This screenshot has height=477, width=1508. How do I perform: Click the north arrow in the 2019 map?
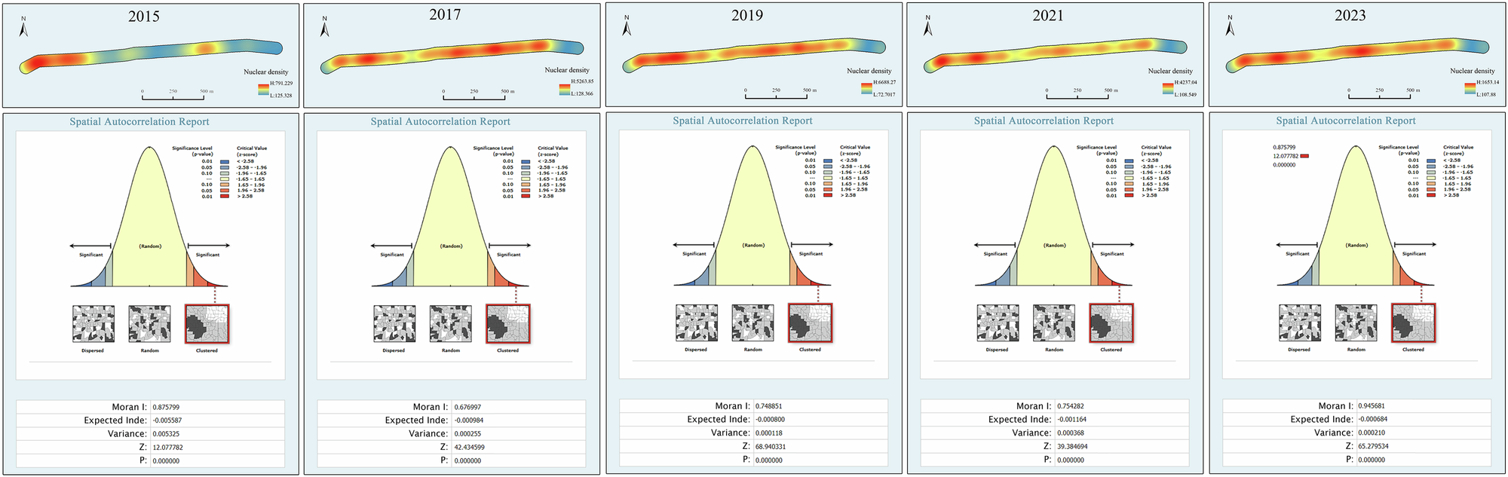[627, 27]
